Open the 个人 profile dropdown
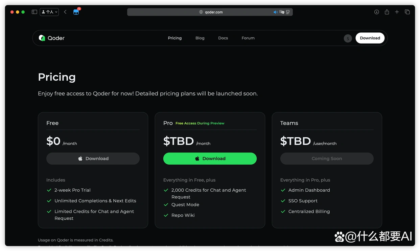This screenshot has width=420, height=251. point(49,12)
